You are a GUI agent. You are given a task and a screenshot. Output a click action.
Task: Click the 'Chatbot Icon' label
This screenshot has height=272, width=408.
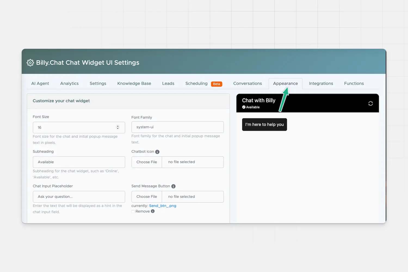coord(143,152)
